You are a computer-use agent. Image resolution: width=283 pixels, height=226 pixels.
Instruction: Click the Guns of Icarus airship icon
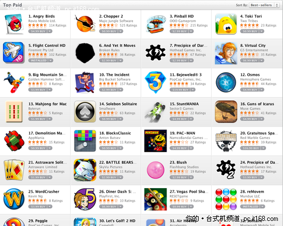click(x=226, y=111)
